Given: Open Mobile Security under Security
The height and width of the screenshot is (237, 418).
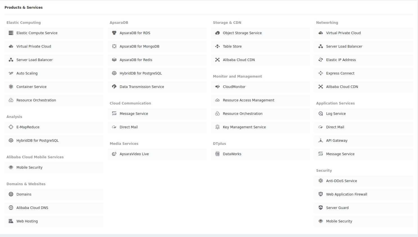Looking at the screenshot, I should coord(364,221).
